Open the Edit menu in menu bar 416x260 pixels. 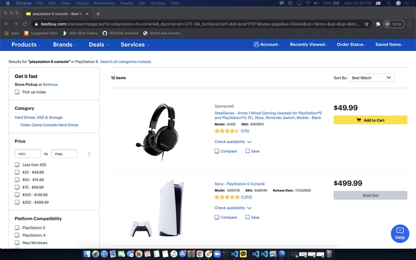[x=52, y=3]
